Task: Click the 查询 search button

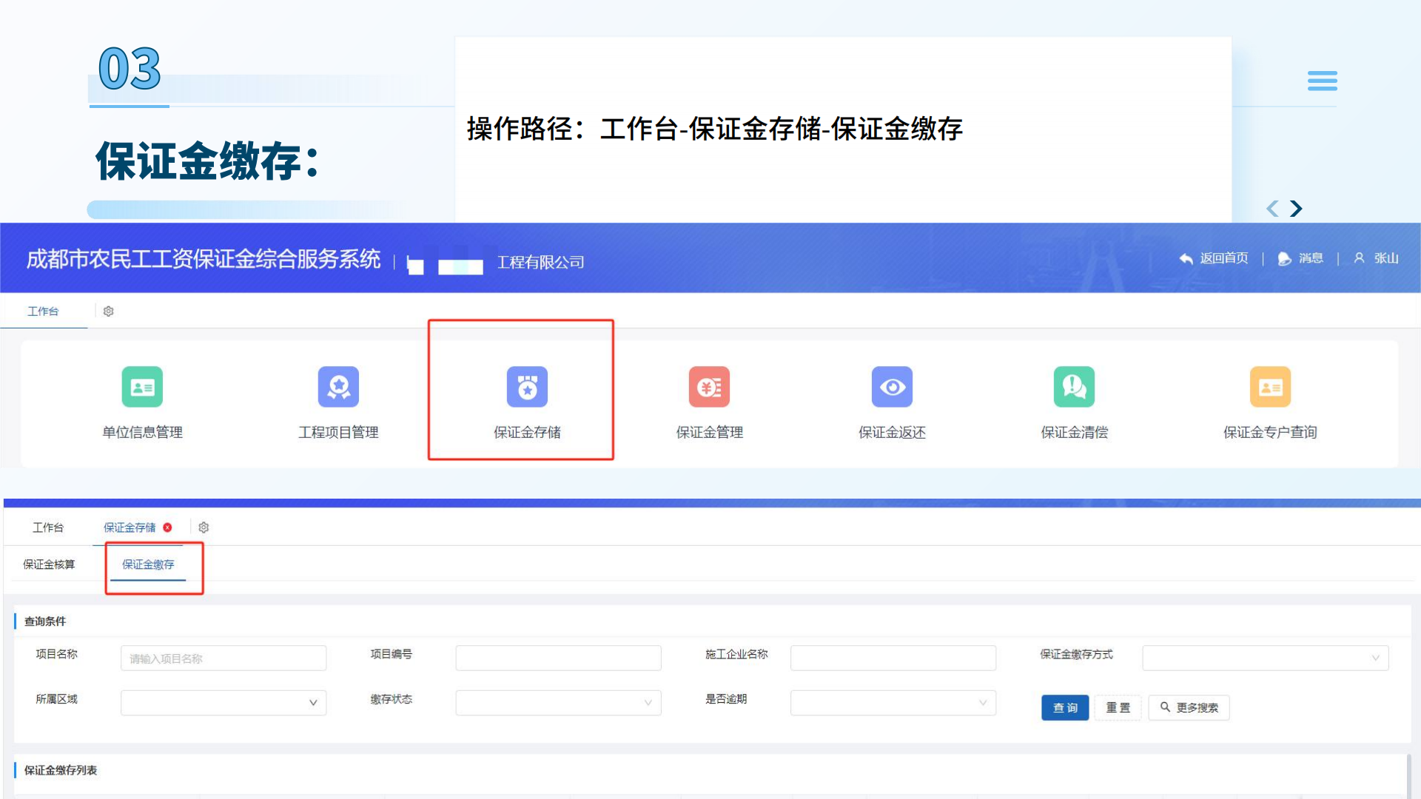Action: coord(1064,707)
